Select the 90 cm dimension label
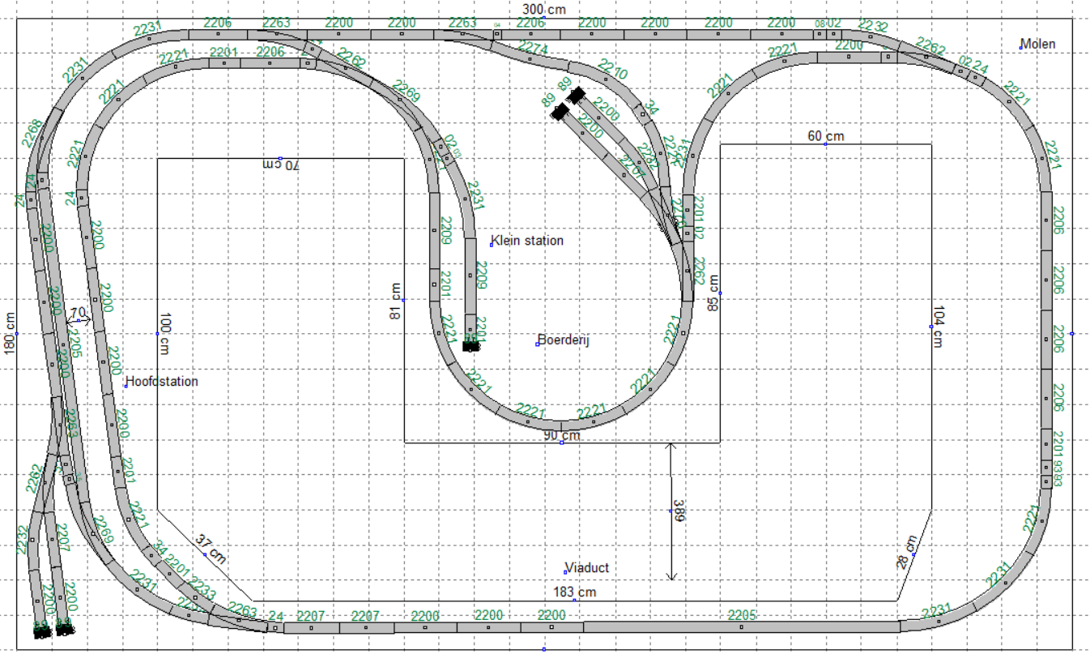Screen dimensions: 1090x654 tap(561, 435)
